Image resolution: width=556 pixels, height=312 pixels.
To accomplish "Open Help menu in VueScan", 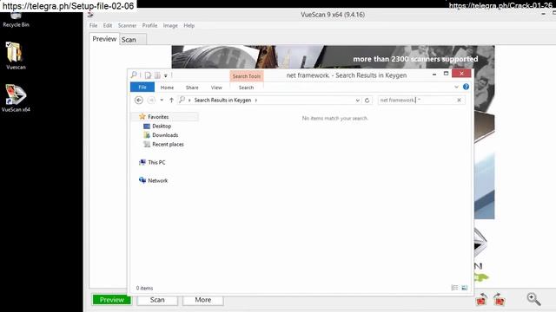I will coord(189,25).
